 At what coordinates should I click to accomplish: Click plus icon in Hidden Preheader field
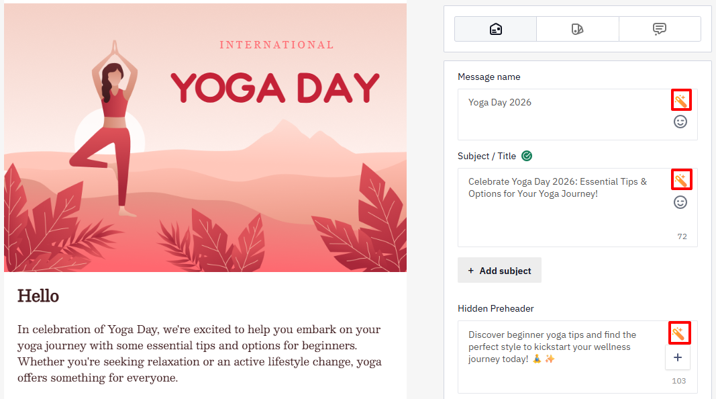(678, 357)
